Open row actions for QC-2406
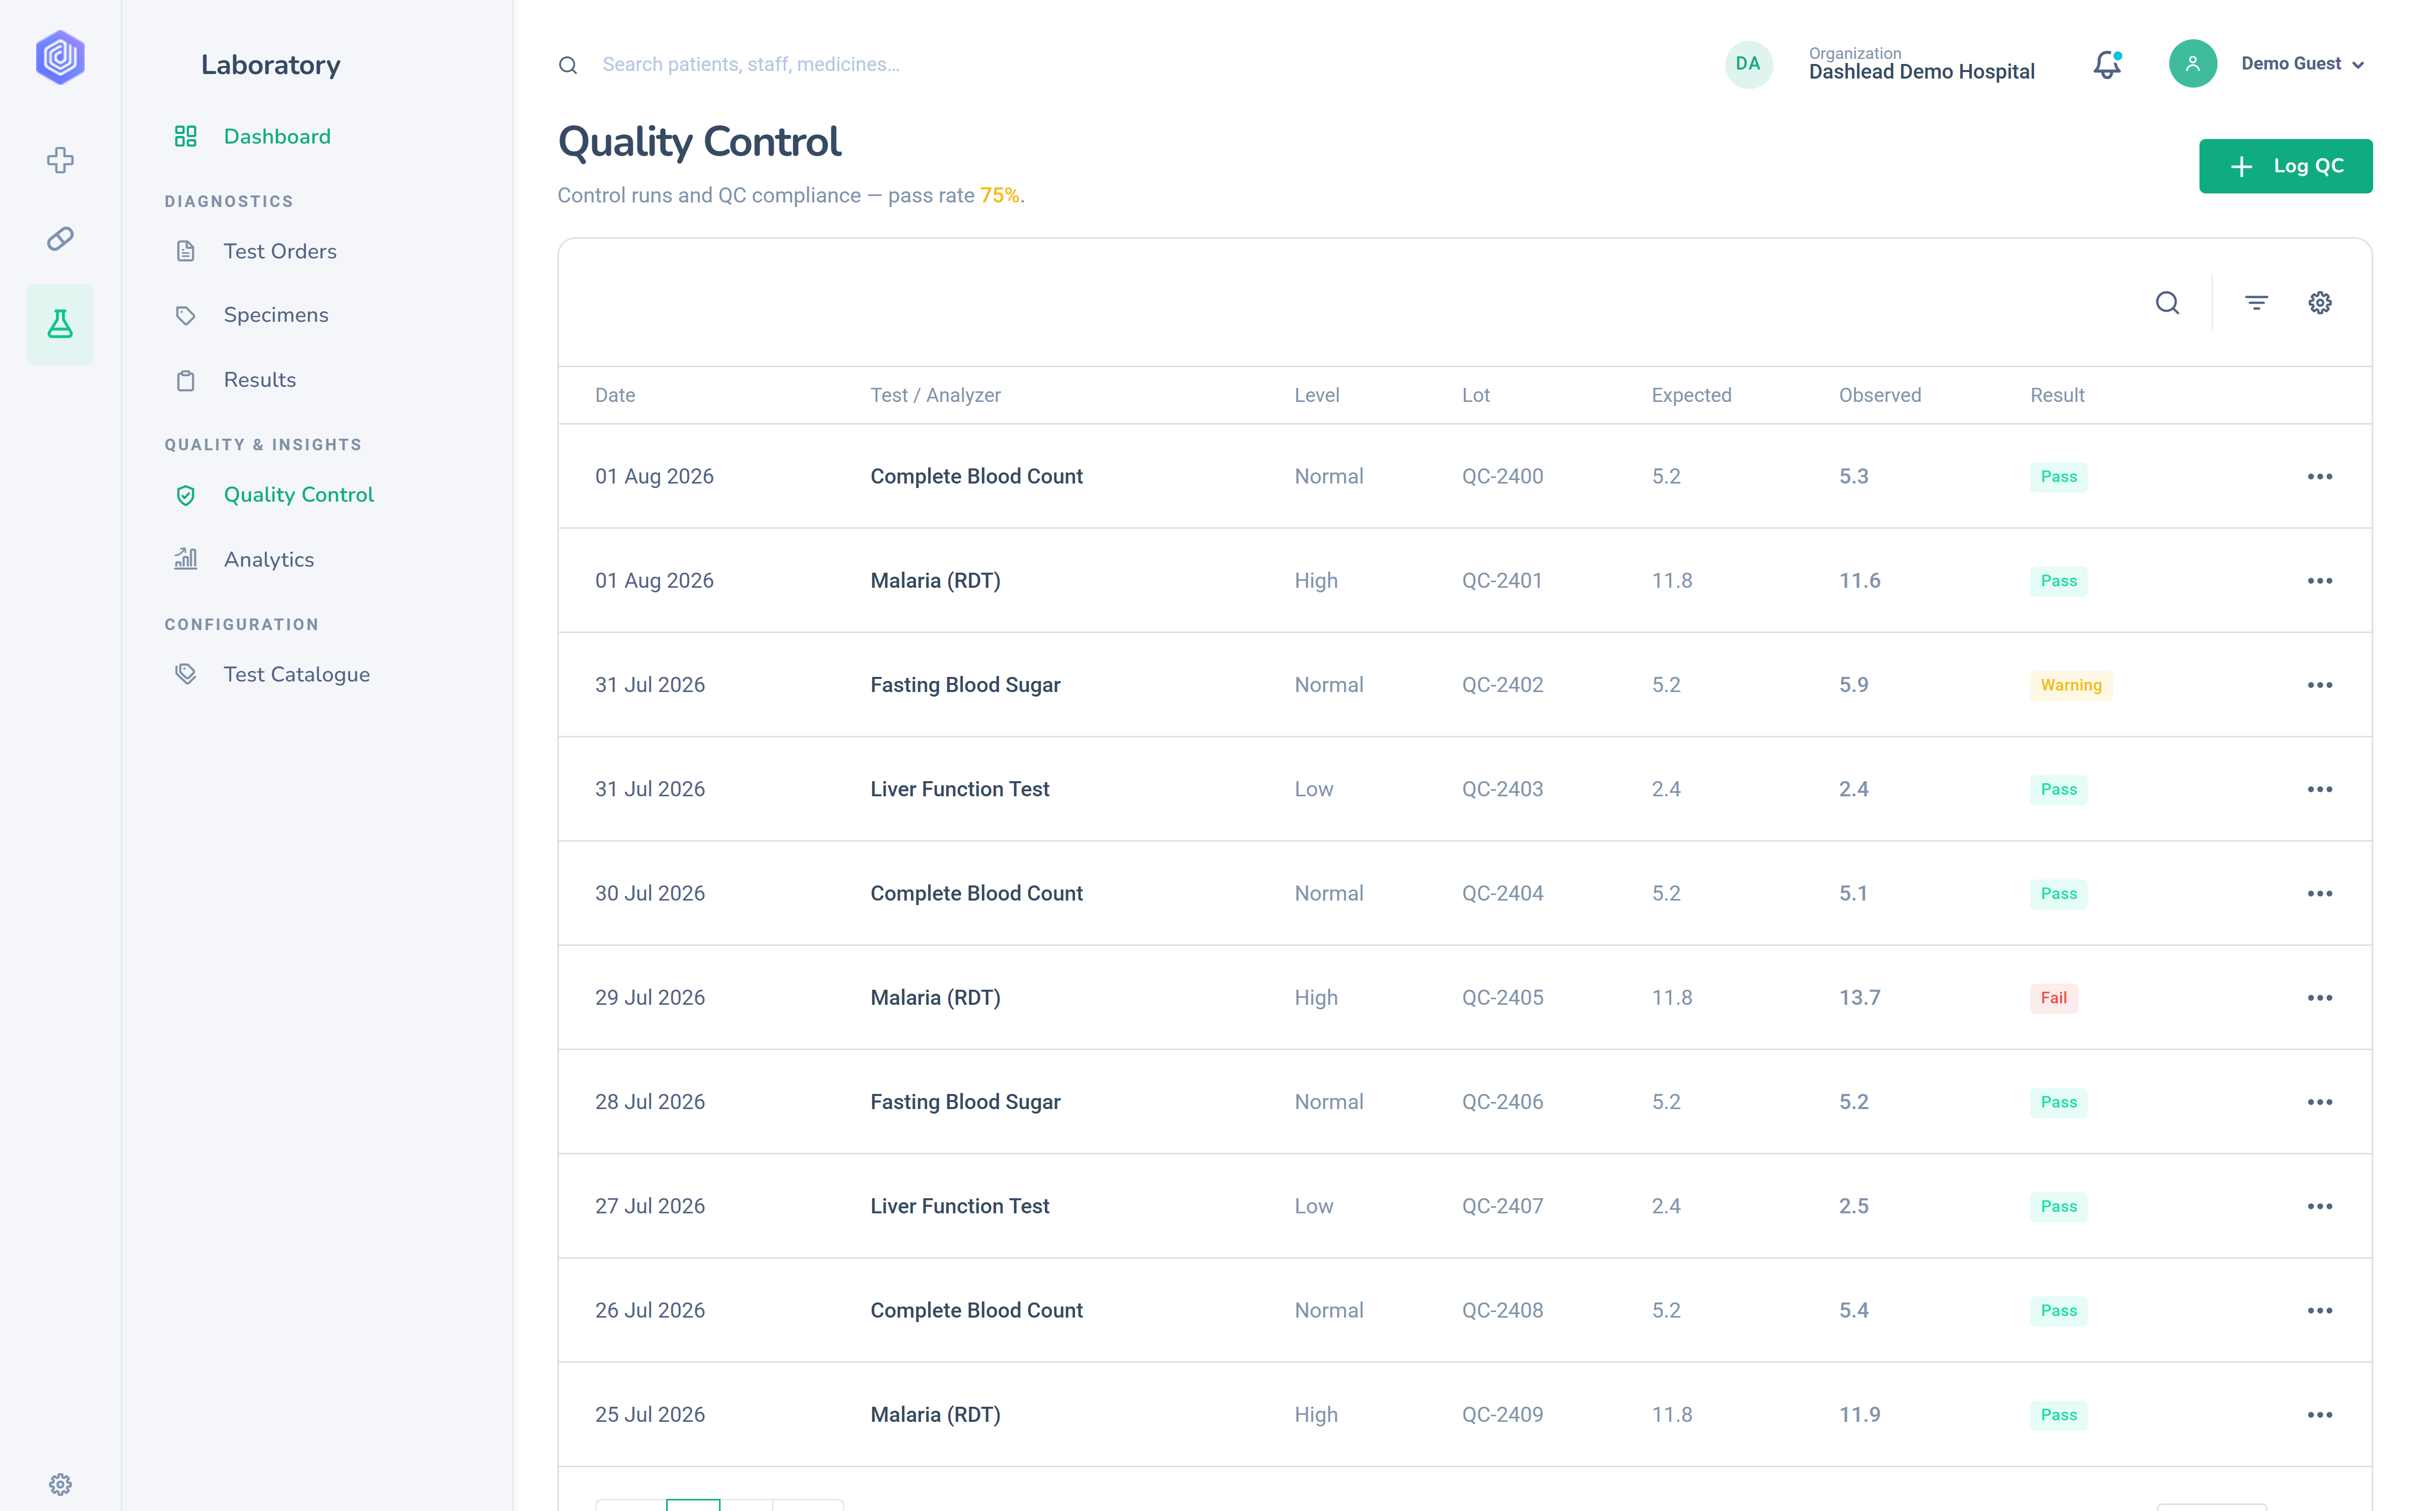 pyautogui.click(x=2320, y=1102)
